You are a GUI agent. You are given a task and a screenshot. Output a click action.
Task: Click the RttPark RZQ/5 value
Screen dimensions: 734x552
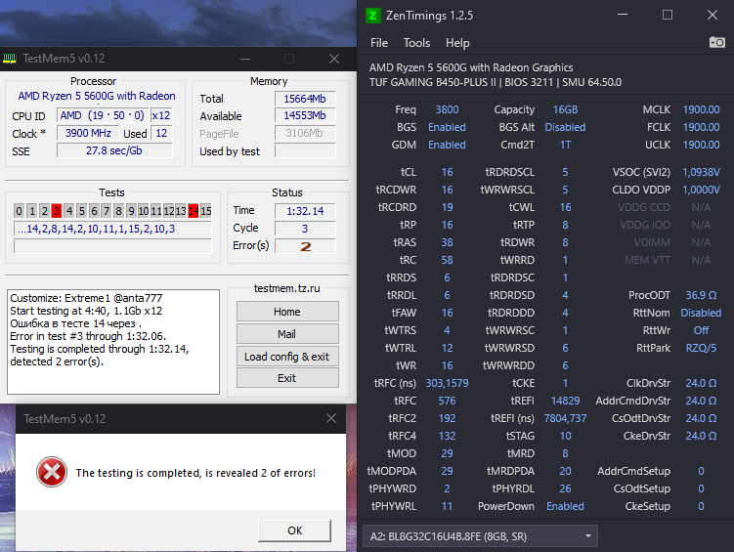[x=701, y=348]
